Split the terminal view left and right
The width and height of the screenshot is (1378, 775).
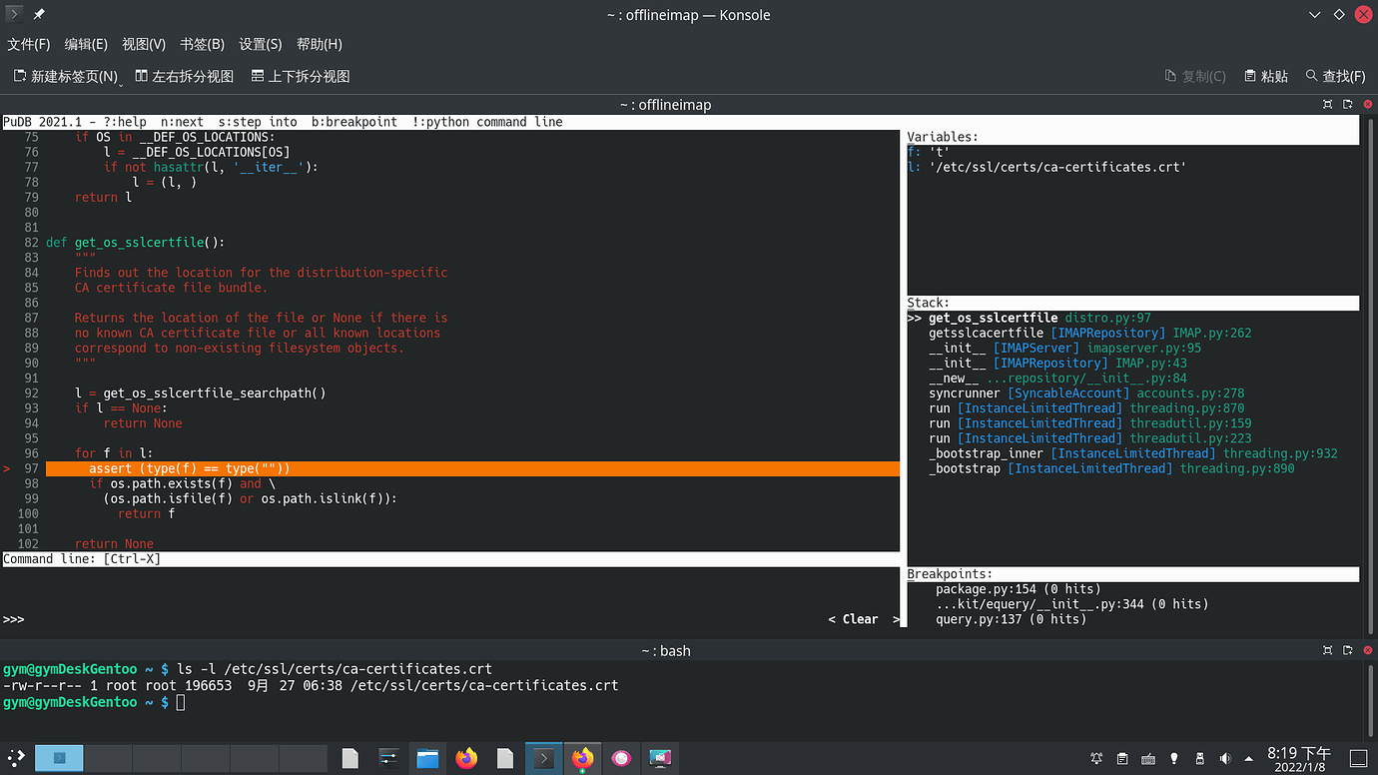pyautogui.click(x=184, y=75)
